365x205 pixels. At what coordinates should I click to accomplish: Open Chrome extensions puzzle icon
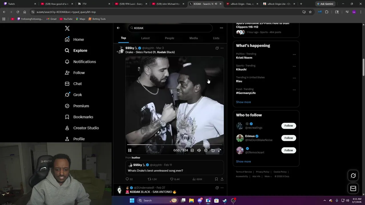point(327,12)
